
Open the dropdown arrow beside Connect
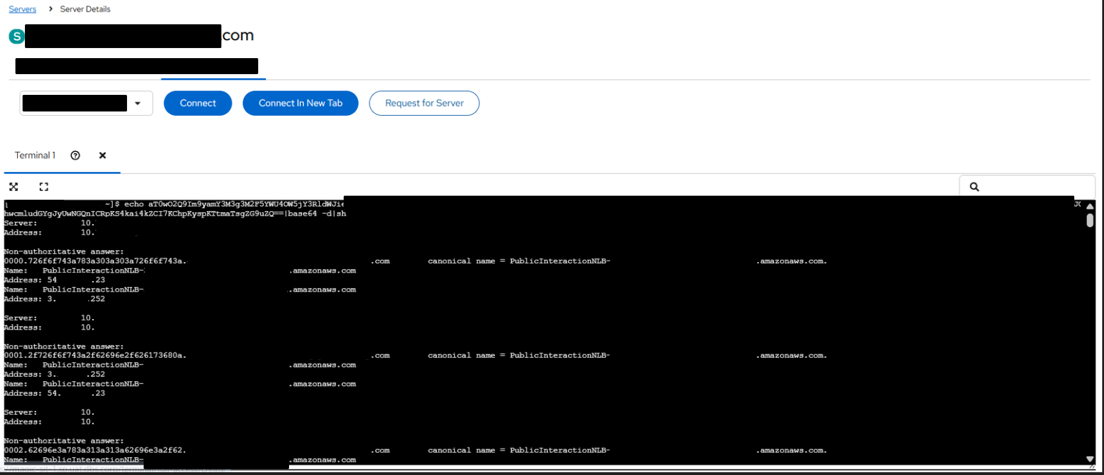[138, 103]
